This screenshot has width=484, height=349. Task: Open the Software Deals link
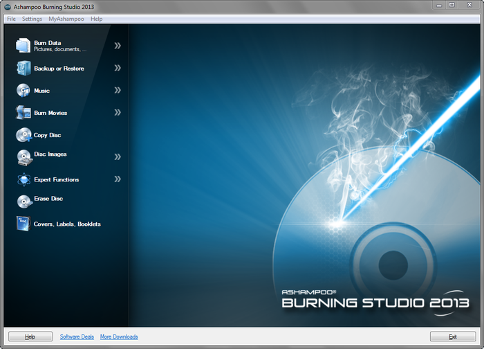coord(77,337)
